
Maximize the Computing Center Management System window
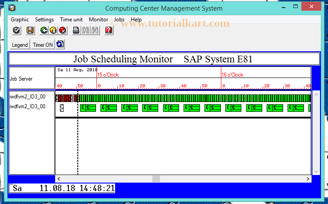[296, 7]
